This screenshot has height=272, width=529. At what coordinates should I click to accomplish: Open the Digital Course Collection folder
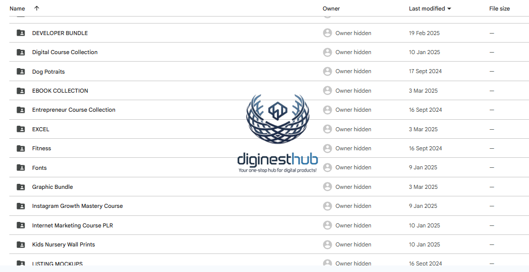[x=65, y=52]
